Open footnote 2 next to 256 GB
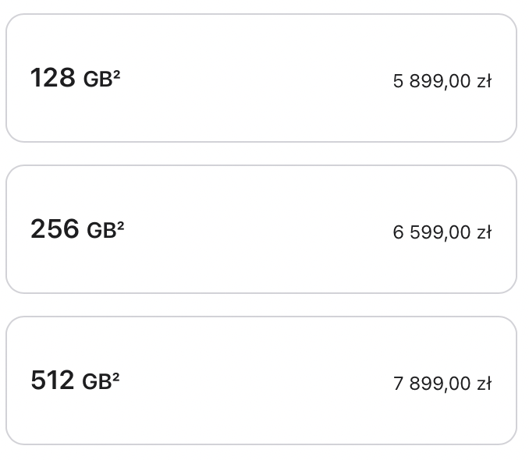The image size is (529, 460). 121,225
